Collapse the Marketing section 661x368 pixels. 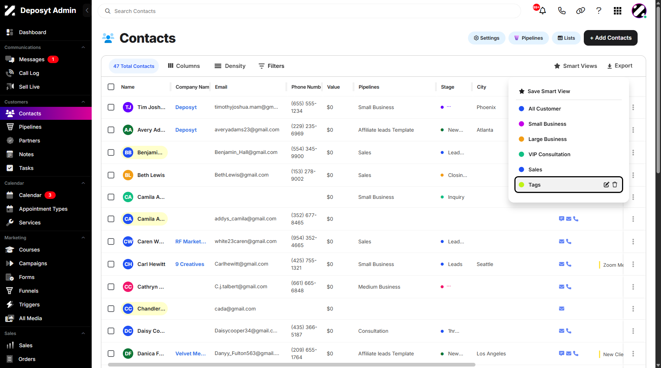83,238
